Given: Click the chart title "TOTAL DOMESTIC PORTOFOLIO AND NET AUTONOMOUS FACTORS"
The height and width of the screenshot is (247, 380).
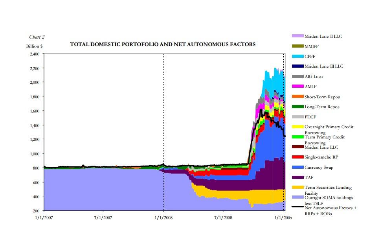Looking at the screenshot, I should point(163,44).
